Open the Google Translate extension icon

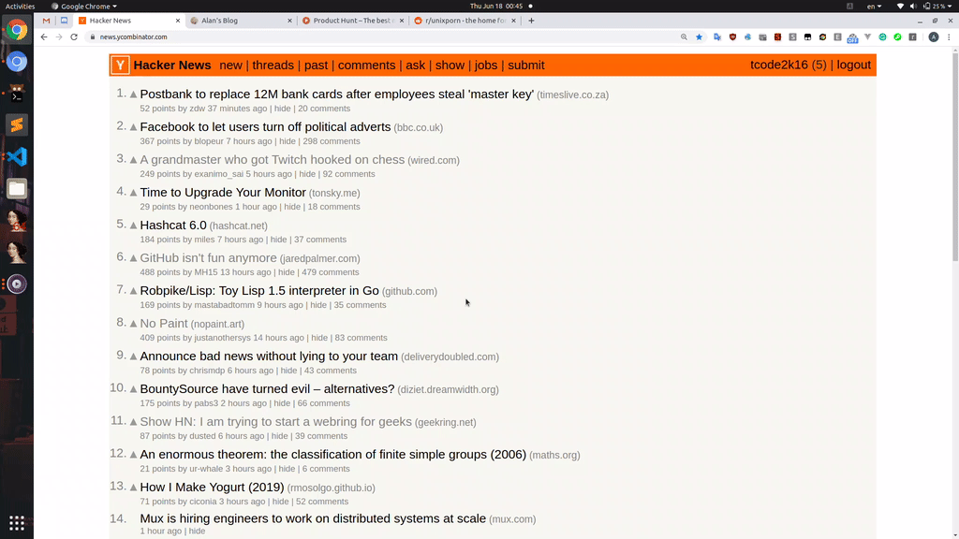717,37
